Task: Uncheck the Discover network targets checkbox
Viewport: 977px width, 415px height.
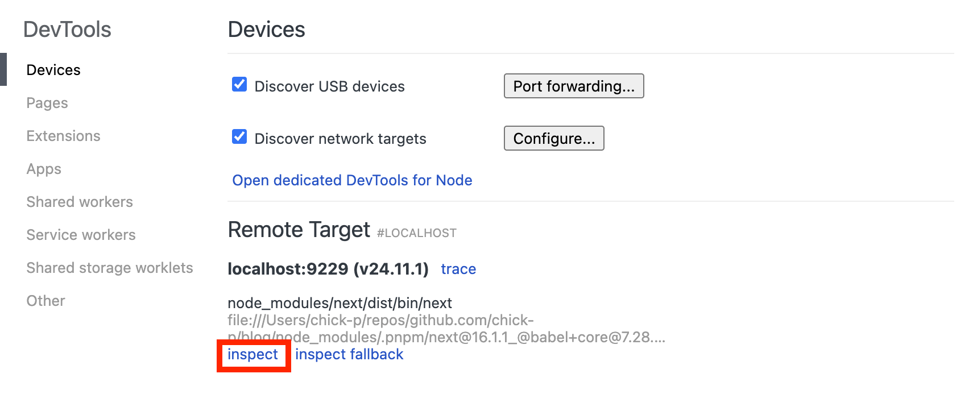Action: click(239, 137)
